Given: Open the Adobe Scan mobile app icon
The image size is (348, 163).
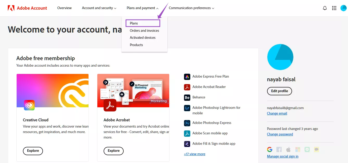Looking at the screenshot, I should coord(187,133).
